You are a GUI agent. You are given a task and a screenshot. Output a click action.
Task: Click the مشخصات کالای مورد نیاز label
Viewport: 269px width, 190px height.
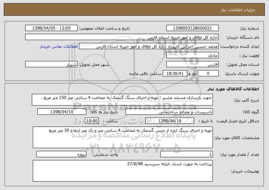point(237,138)
